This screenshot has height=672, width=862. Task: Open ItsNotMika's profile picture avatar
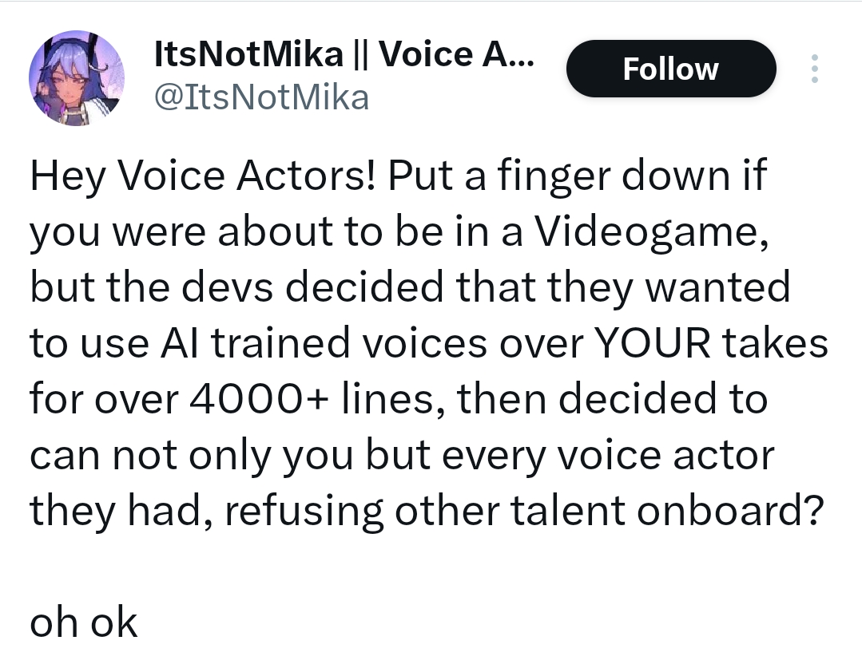click(x=77, y=77)
